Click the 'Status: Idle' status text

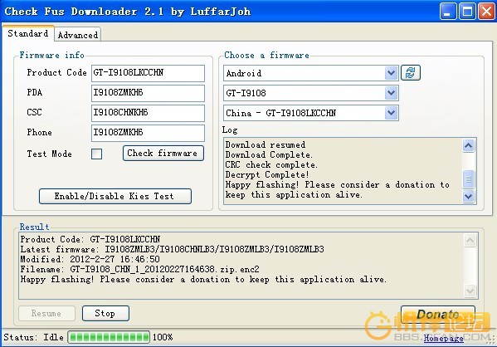click(x=33, y=337)
